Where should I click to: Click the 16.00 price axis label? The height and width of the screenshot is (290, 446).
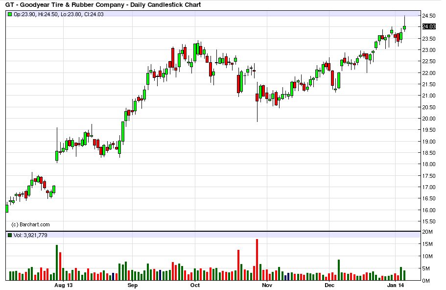[429, 210]
